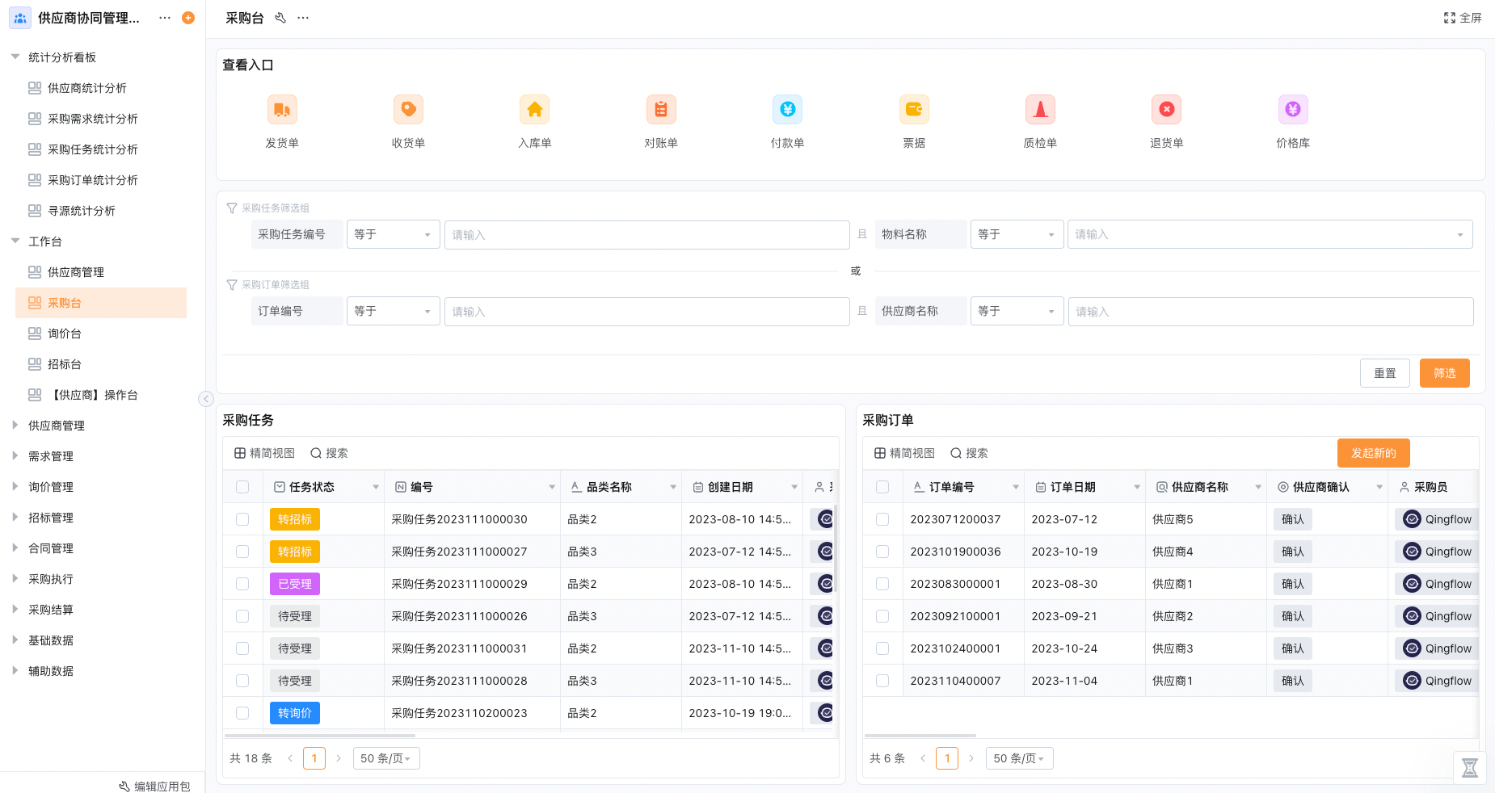Image resolution: width=1495 pixels, height=793 pixels.
Task: Click the purple 已受理 status tag
Action: pyautogui.click(x=295, y=584)
